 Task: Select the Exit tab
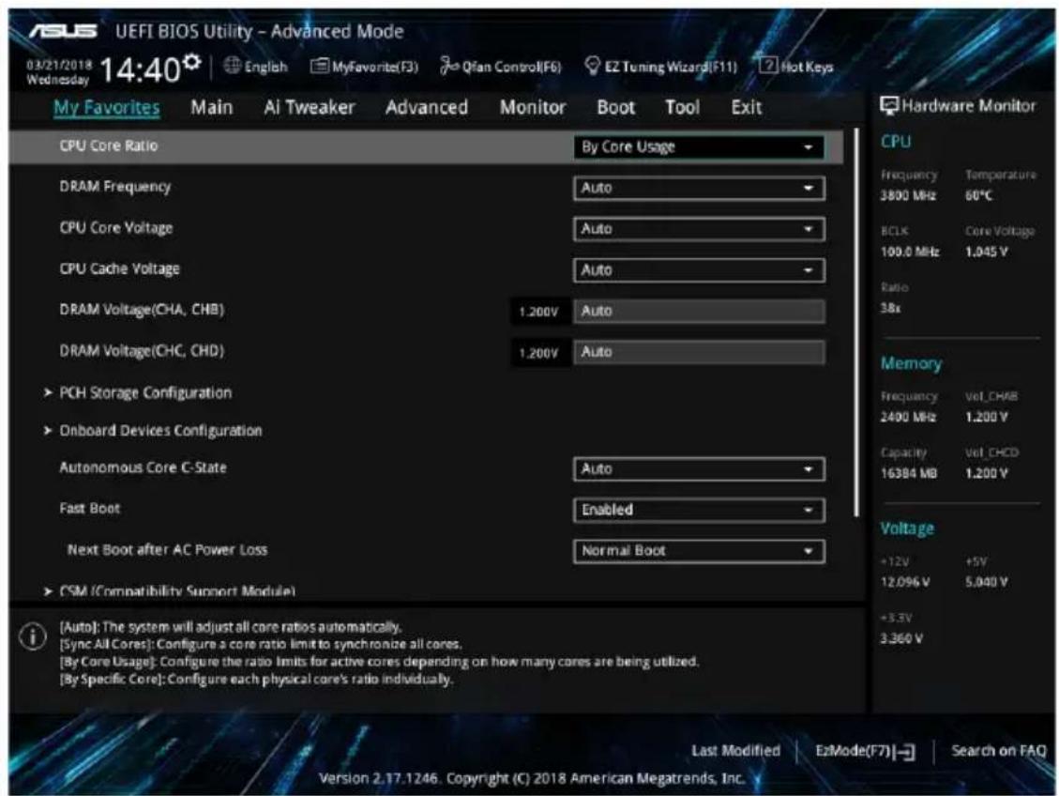click(747, 107)
